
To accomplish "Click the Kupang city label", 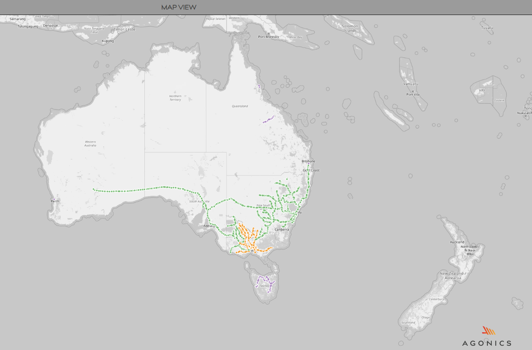I will point(108,41).
